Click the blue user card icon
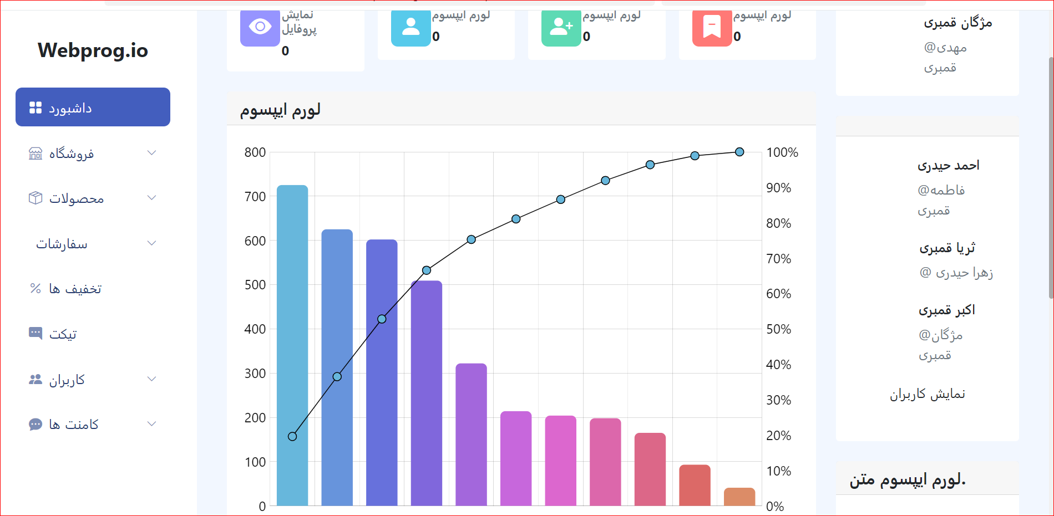This screenshot has height=516, width=1054. (x=411, y=26)
